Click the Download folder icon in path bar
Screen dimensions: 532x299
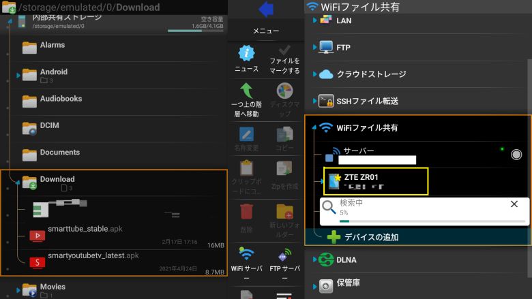(8, 7)
